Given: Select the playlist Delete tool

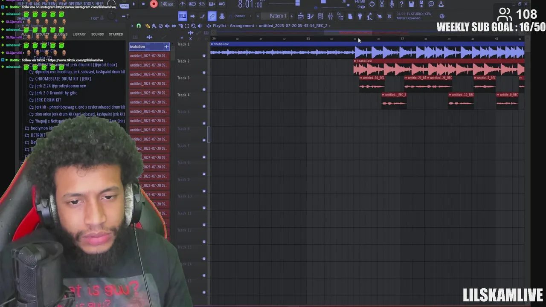Looking at the screenshot, I should 161,26.
